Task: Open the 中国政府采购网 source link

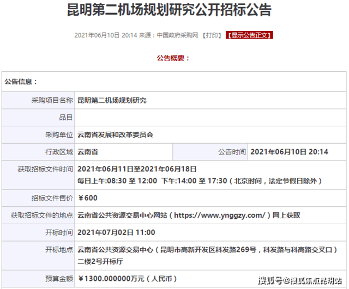Action: pyautogui.click(x=177, y=35)
